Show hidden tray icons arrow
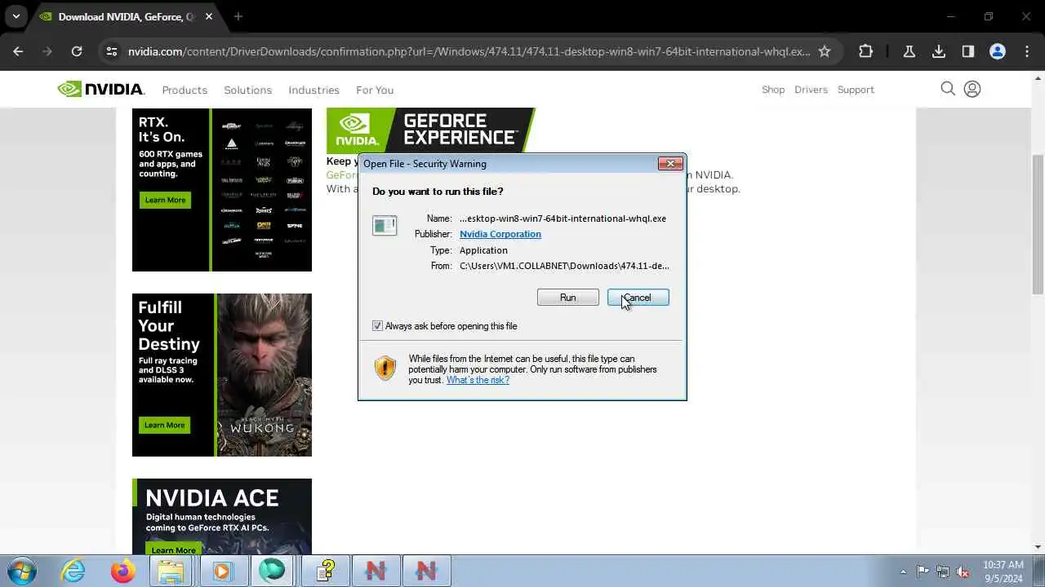Screen dimensions: 1045x587 pos(903,572)
